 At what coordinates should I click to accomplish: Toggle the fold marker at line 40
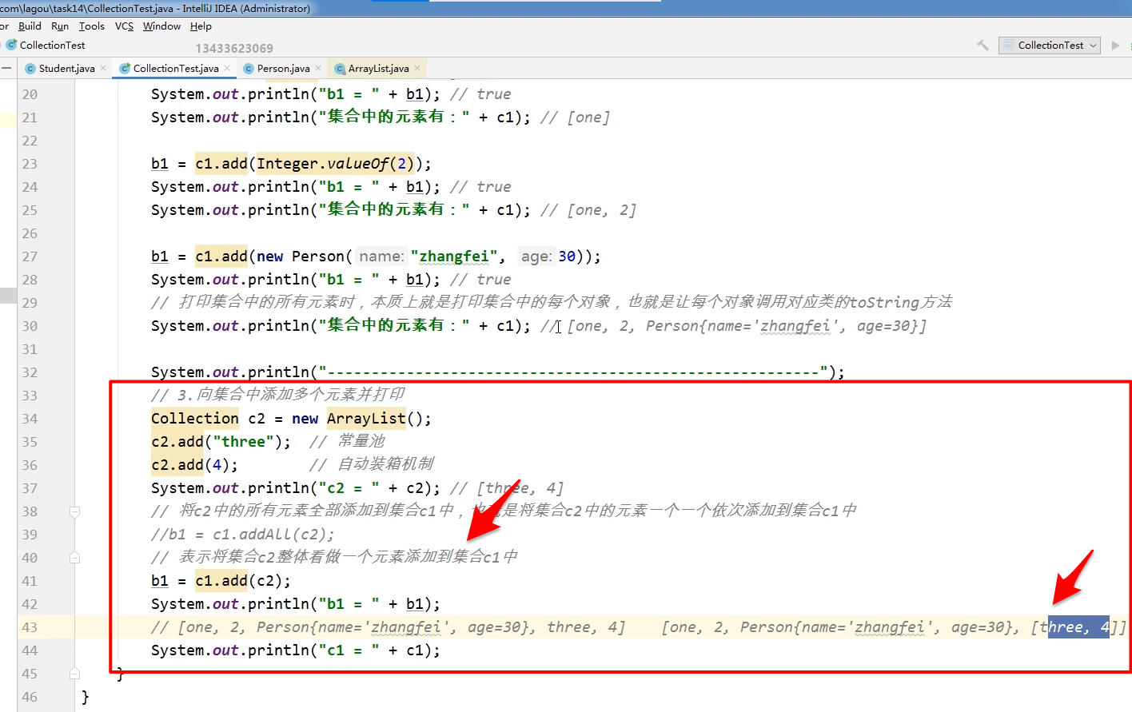pos(74,558)
